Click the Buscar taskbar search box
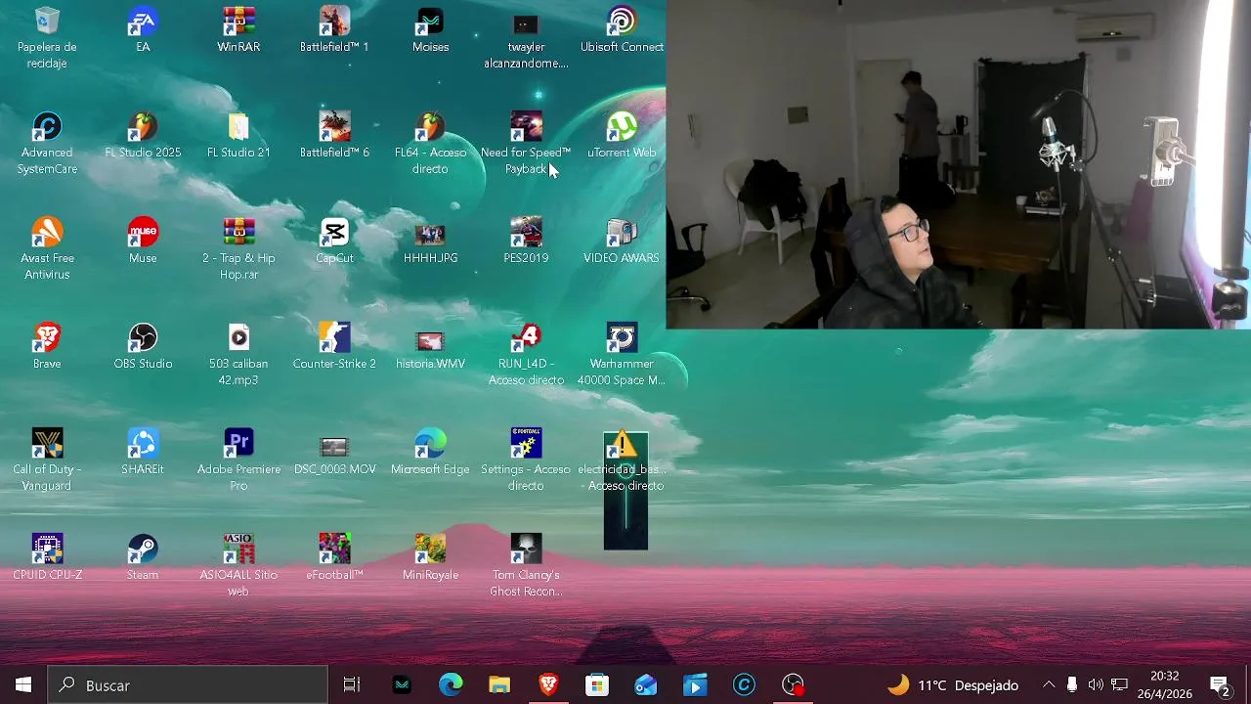Screen dimensions: 1251x704 click(188, 685)
